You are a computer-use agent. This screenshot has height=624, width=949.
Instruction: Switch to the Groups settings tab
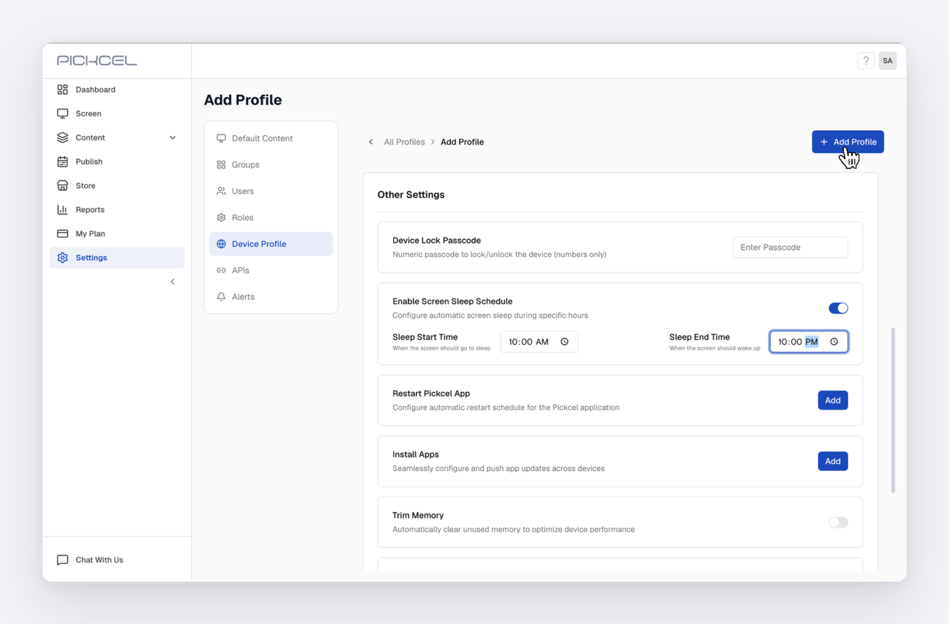(x=271, y=165)
